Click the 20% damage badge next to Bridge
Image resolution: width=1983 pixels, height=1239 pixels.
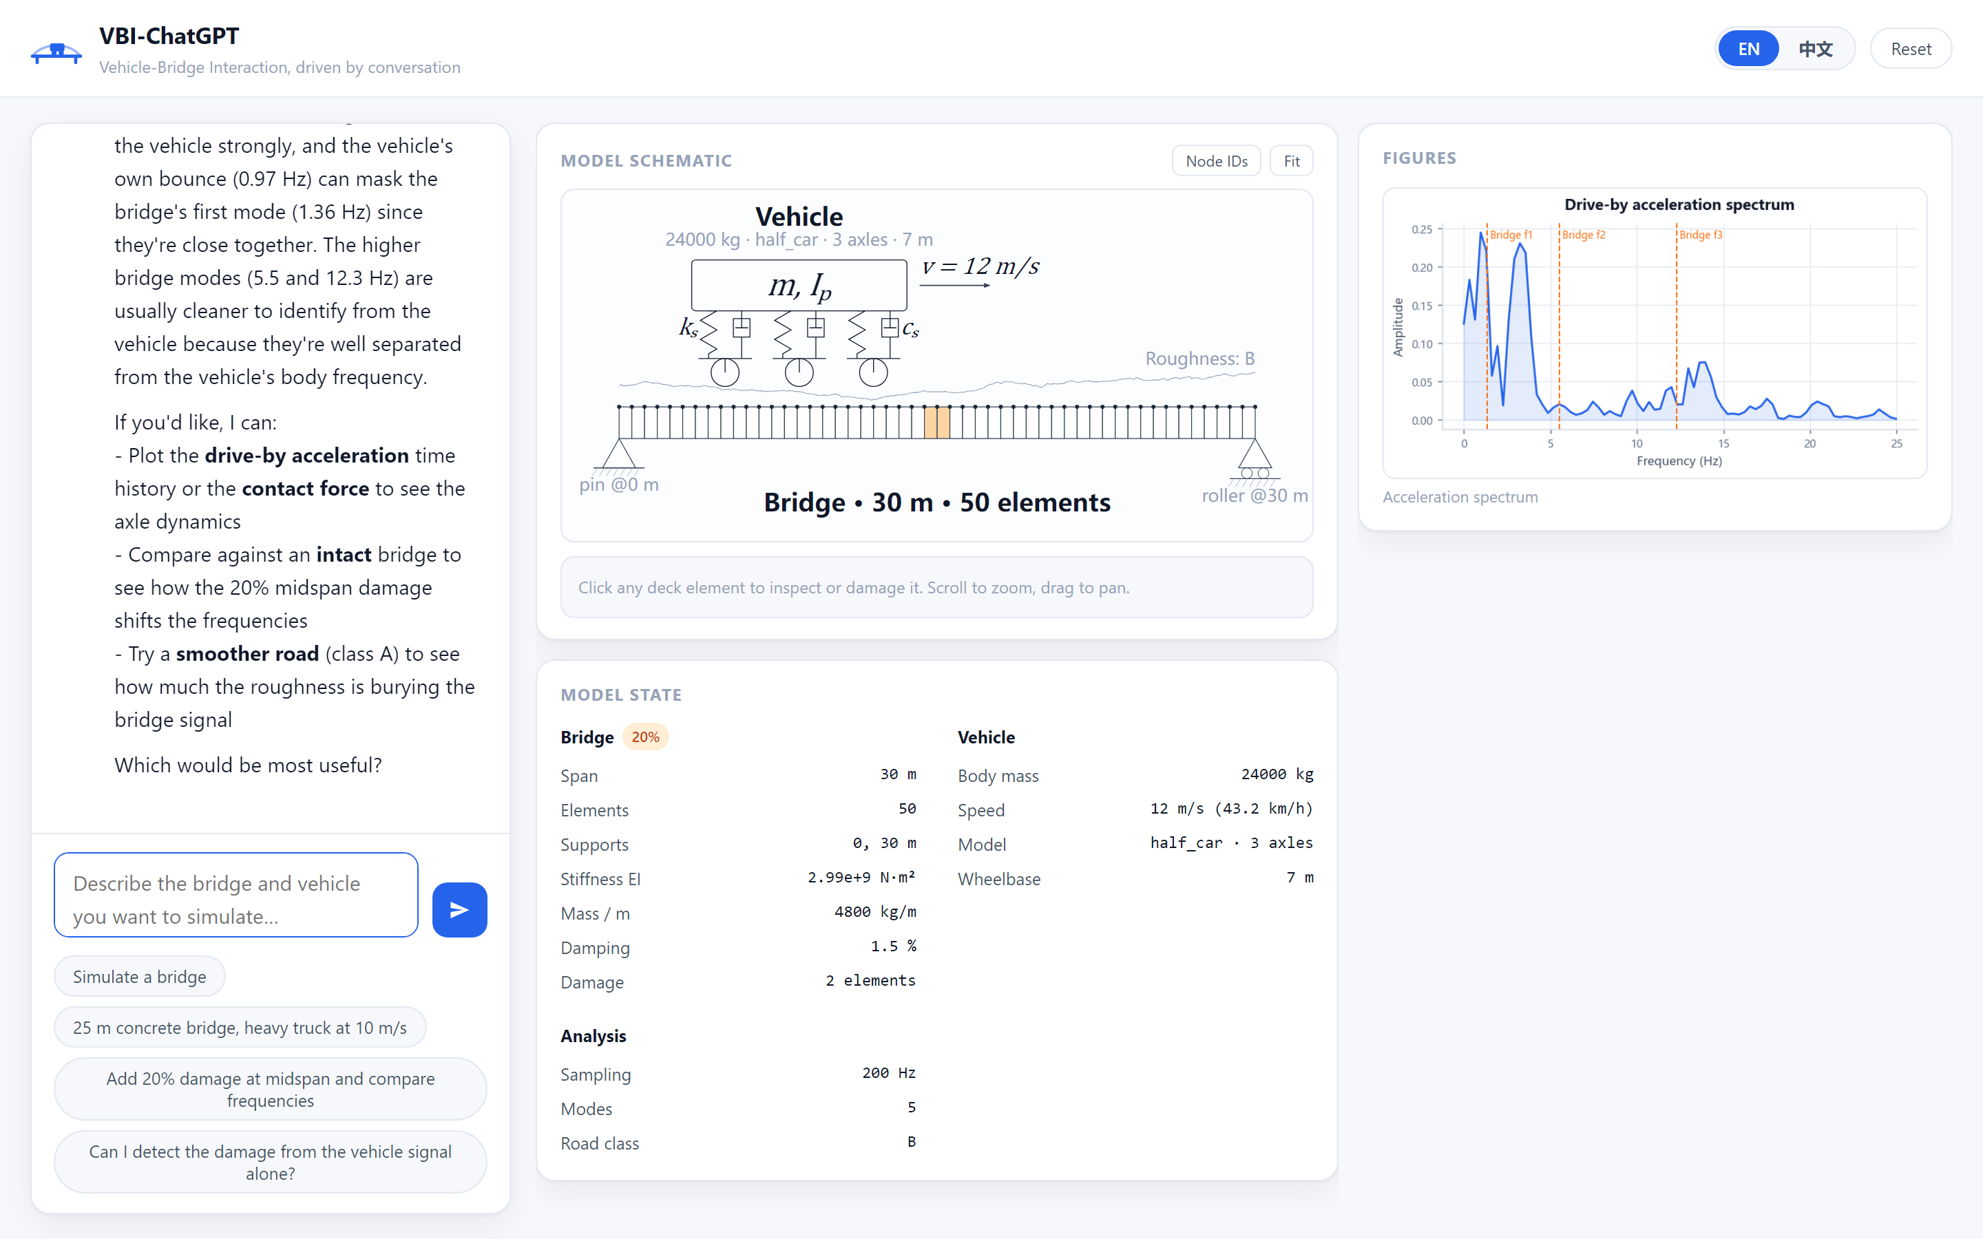point(645,737)
